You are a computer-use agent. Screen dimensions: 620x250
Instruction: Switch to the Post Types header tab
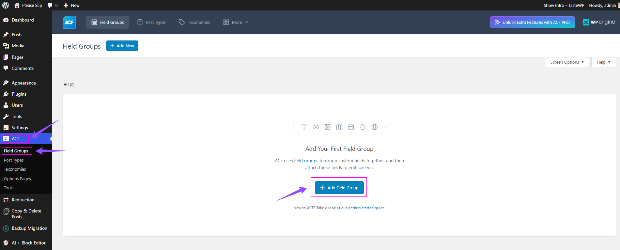tap(151, 22)
